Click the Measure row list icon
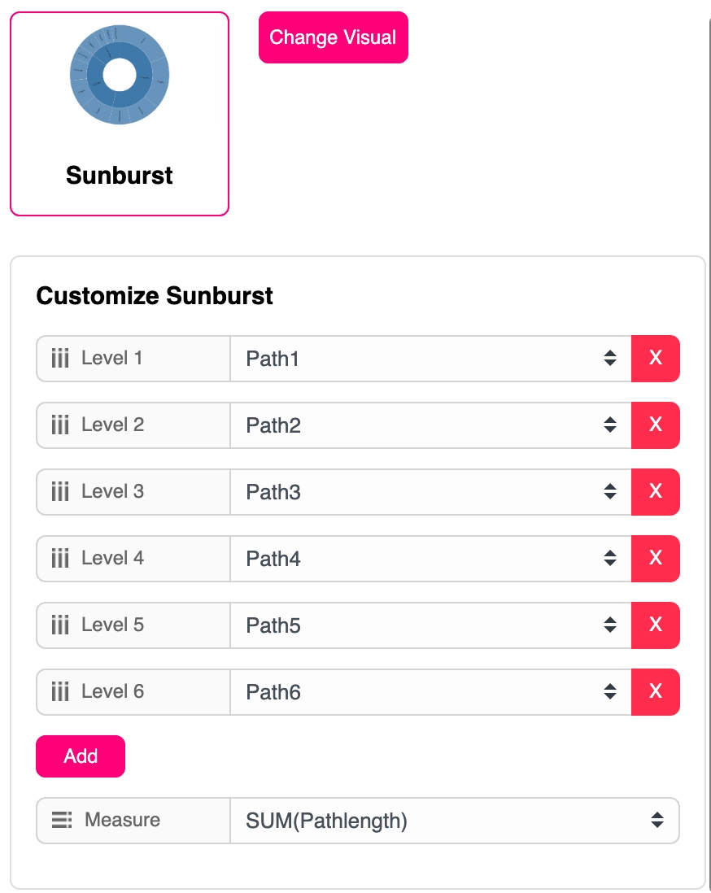This screenshot has width=711, height=893. click(x=62, y=821)
